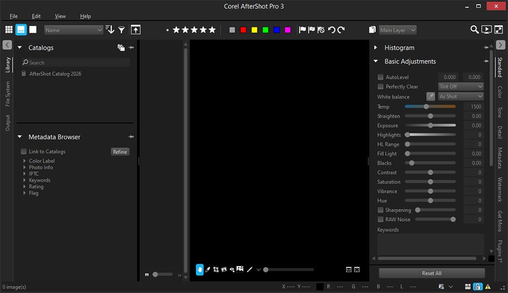Select the standard view layout icon

point(21,30)
